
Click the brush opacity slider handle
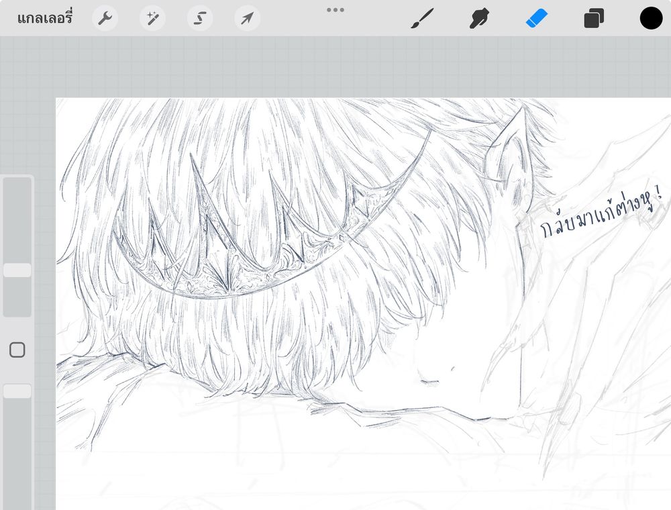point(17,391)
